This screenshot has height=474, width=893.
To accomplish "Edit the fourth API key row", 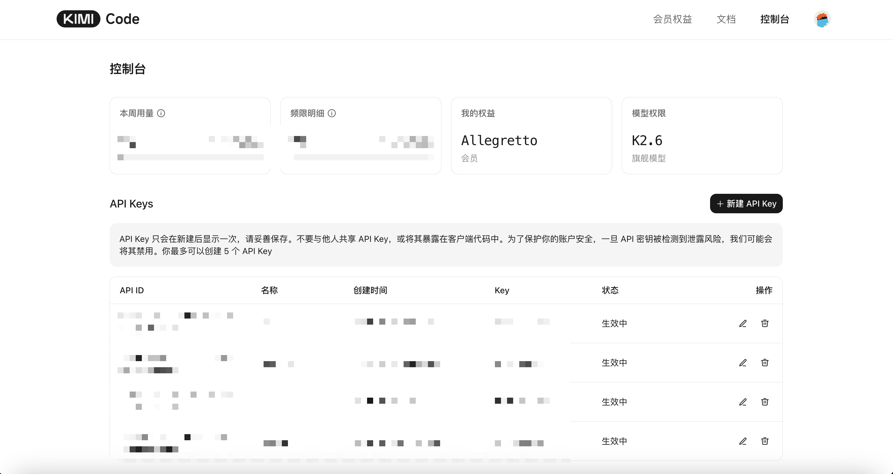I will 743,441.
